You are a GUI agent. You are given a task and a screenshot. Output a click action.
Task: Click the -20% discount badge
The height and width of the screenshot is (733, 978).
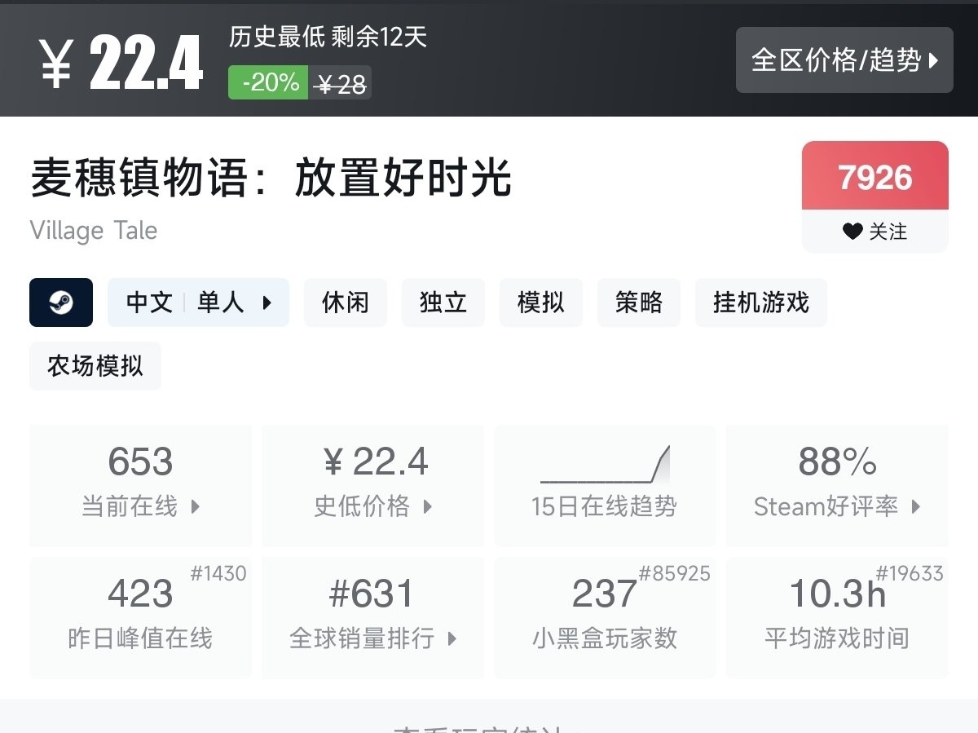pyautogui.click(x=268, y=82)
